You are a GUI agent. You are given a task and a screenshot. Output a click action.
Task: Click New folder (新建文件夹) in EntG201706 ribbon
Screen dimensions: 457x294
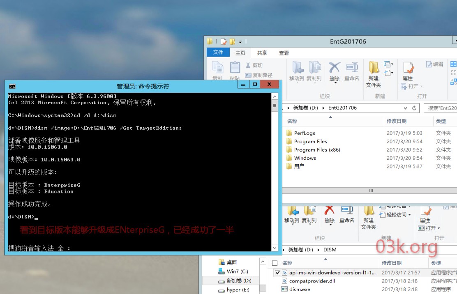(x=374, y=74)
